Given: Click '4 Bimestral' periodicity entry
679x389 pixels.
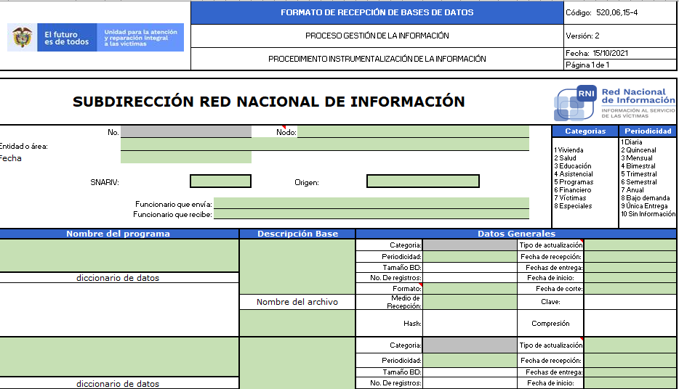Looking at the screenshot, I should point(638,166).
